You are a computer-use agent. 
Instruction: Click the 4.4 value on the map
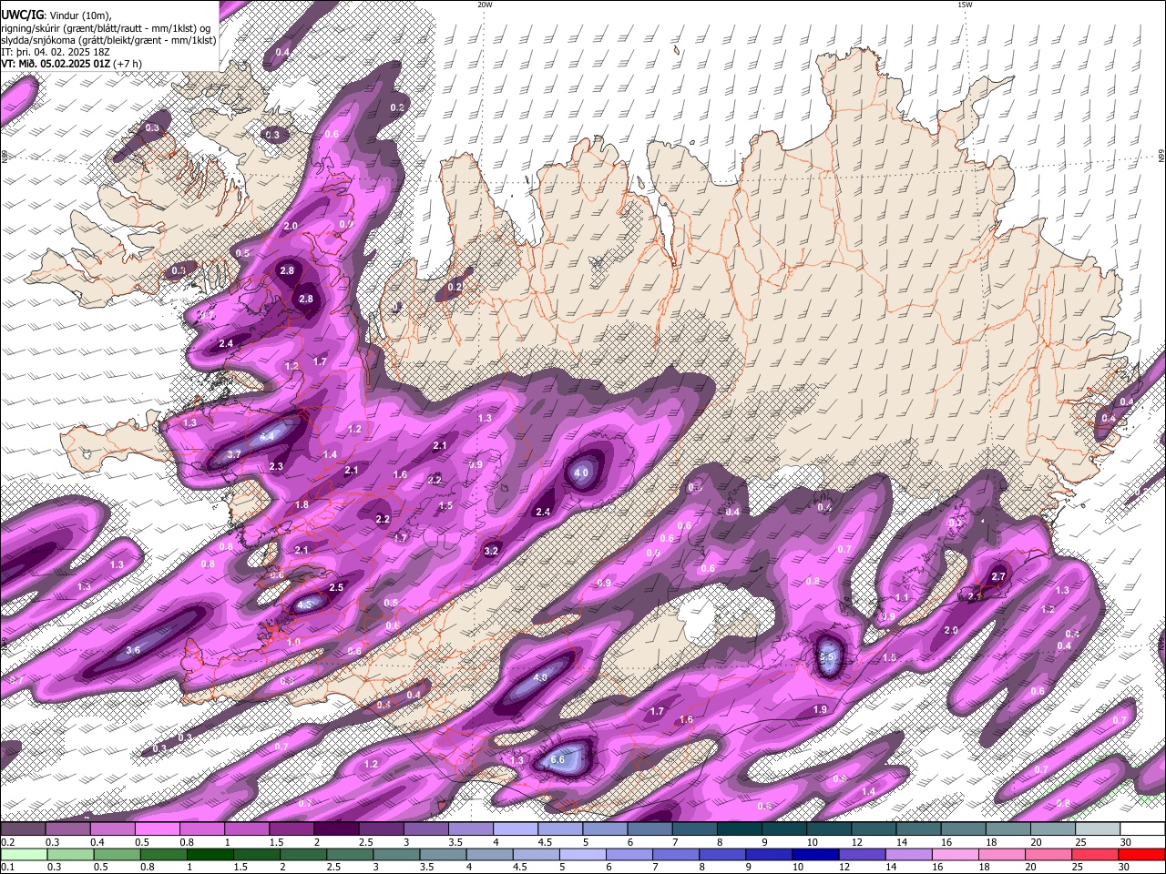(x=268, y=437)
